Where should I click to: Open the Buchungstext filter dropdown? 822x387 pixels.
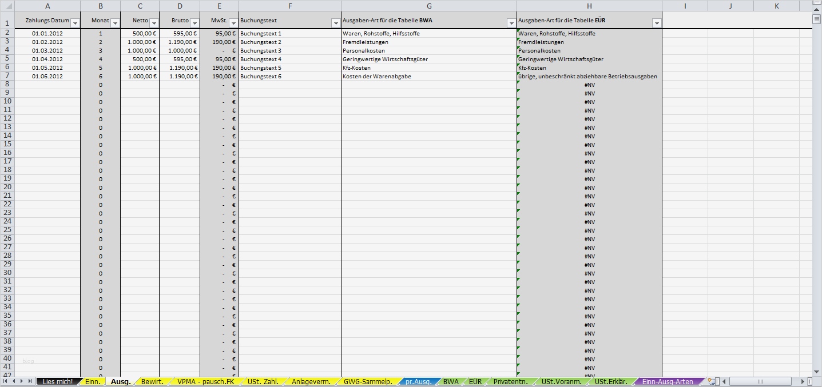pos(336,22)
